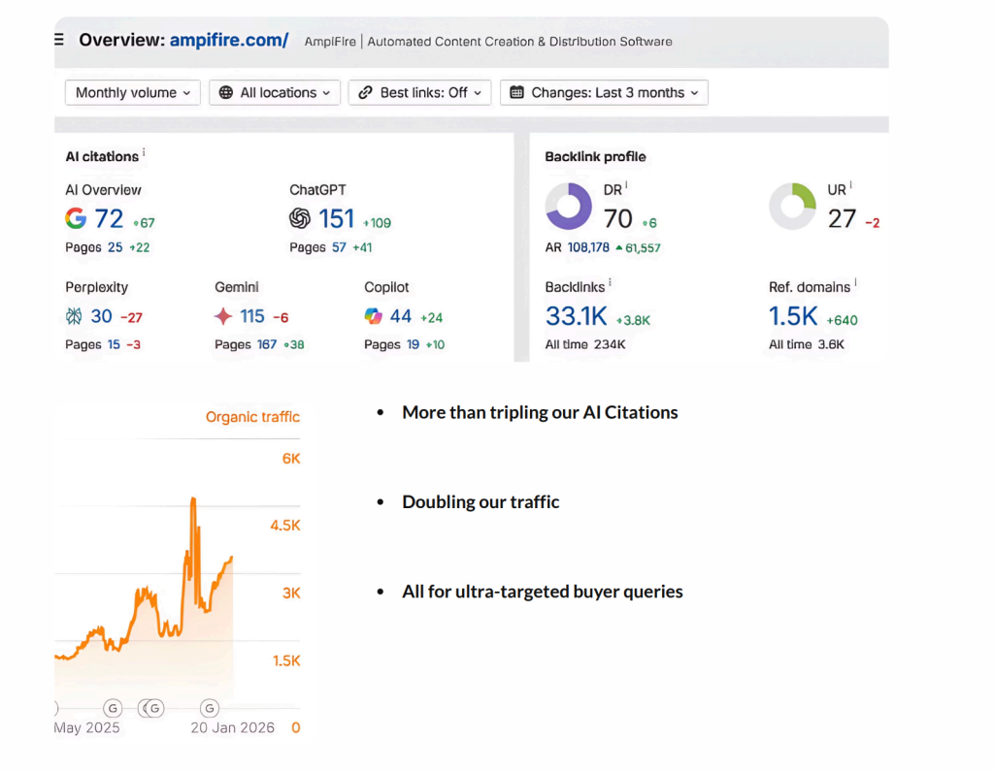Open Gemini citations value 115
Image resolution: width=994 pixels, height=770 pixels.
point(251,316)
